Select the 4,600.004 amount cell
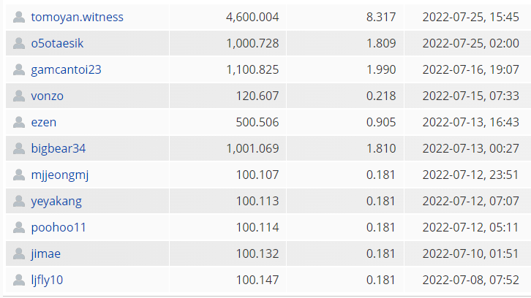531x298 pixels. click(x=247, y=17)
